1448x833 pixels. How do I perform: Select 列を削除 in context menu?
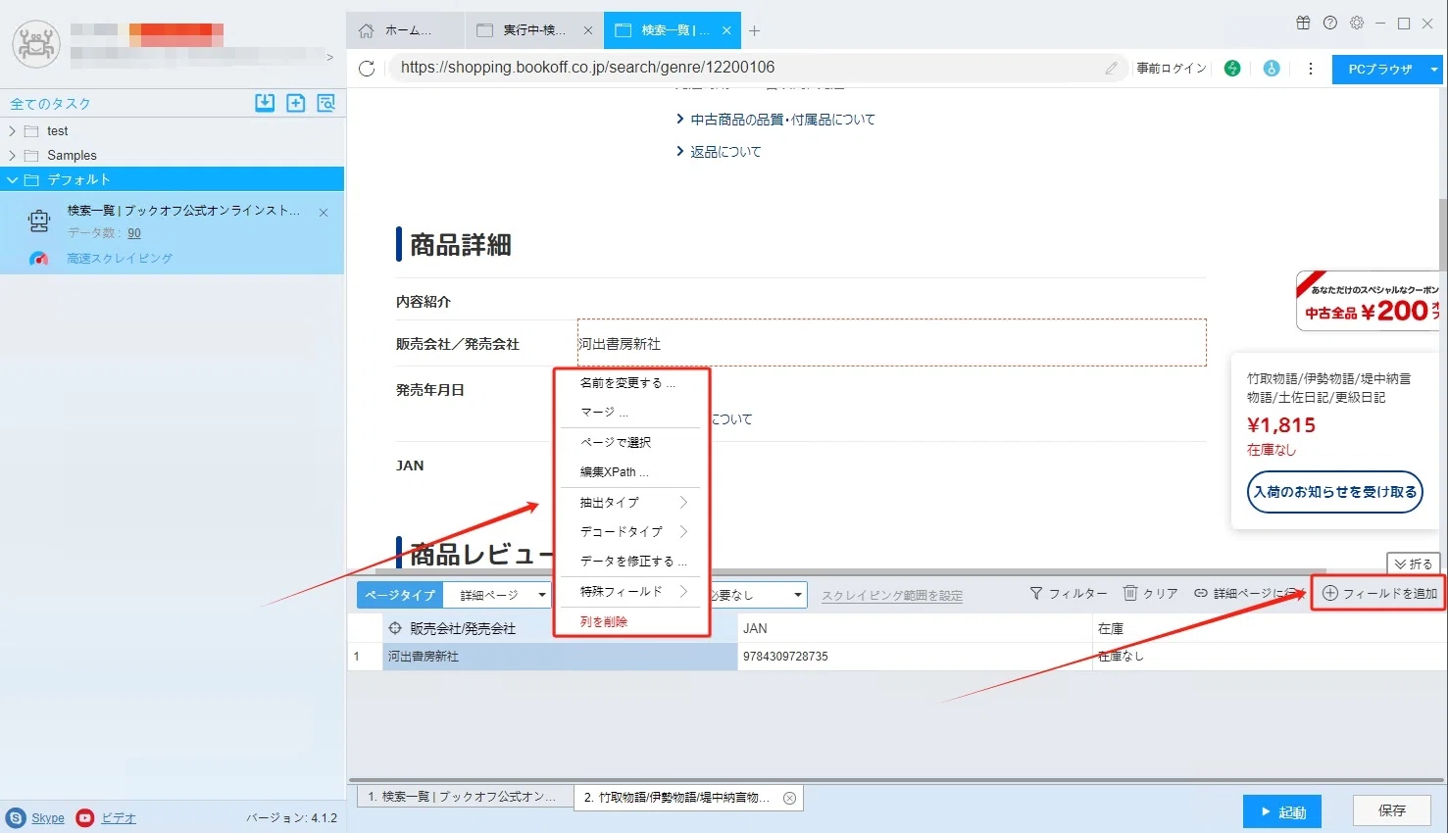(604, 622)
